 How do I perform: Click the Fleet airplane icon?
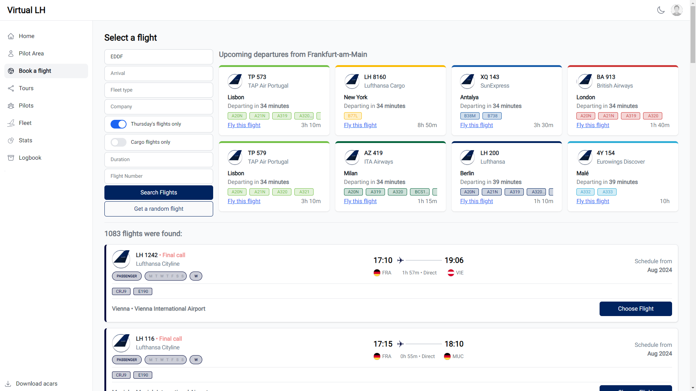pyautogui.click(x=11, y=123)
